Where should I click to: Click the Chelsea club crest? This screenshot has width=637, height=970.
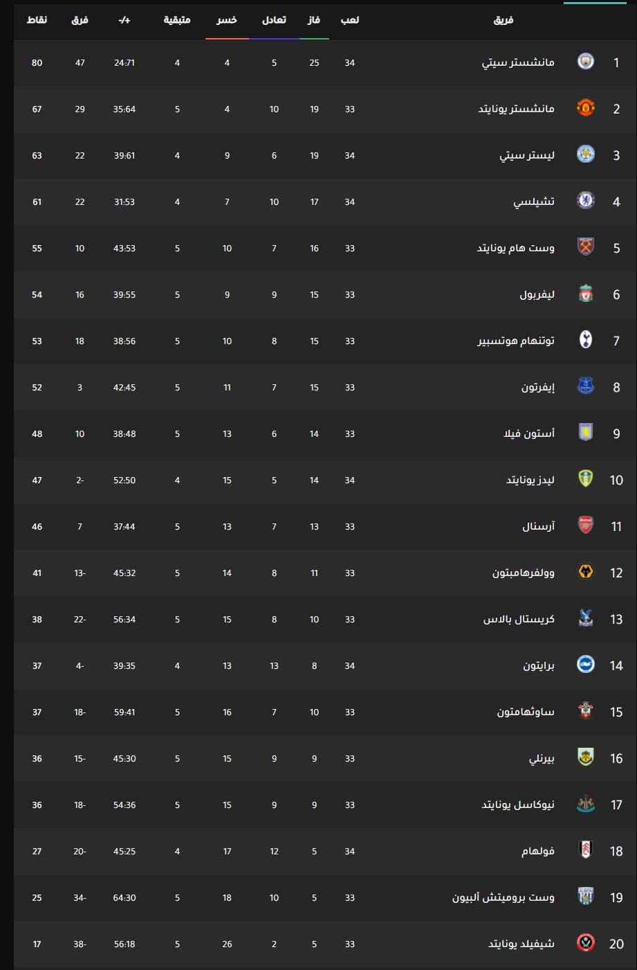click(586, 201)
